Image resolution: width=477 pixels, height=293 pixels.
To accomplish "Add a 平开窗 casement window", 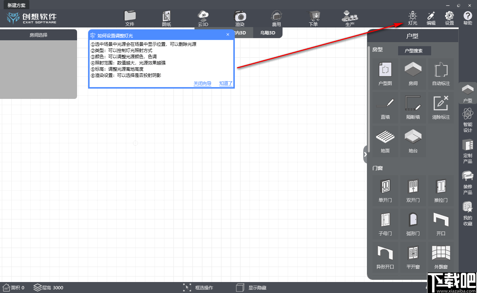I will point(413,257).
